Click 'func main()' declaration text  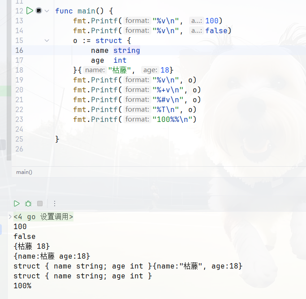click(x=79, y=11)
